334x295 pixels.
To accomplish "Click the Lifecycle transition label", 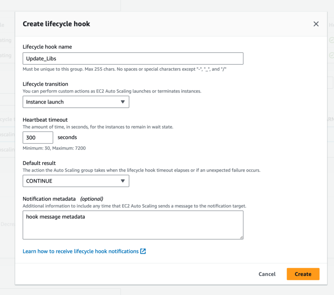I will pyautogui.click(x=45, y=84).
